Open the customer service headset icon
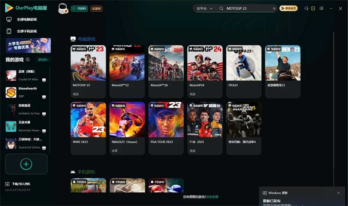348x206 pixels. [307, 8]
